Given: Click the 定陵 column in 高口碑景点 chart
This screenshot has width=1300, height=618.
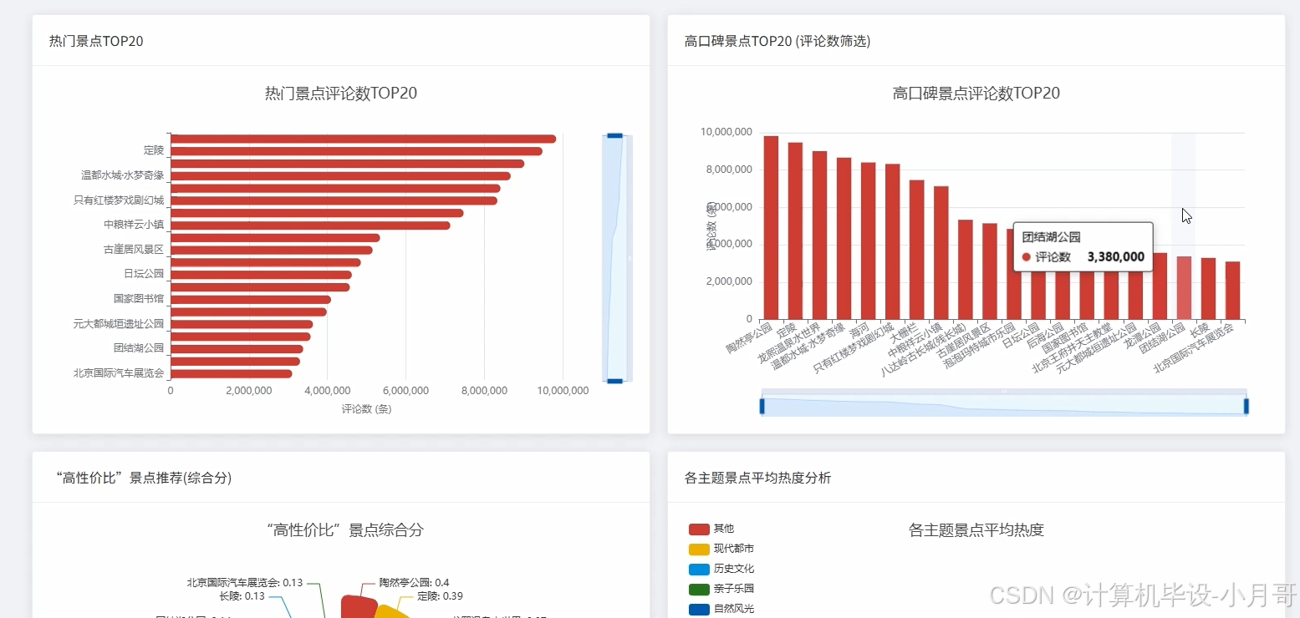Looking at the screenshot, I should pos(795,230).
